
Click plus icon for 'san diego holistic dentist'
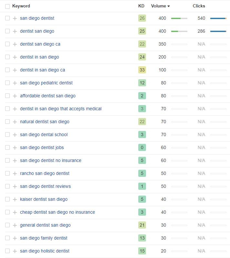click(x=15, y=251)
